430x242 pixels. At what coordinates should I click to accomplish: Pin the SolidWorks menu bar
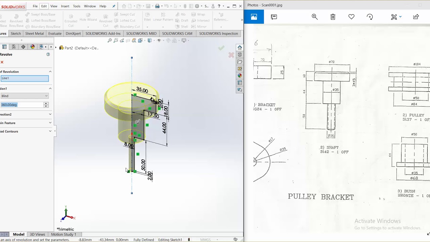point(114,6)
